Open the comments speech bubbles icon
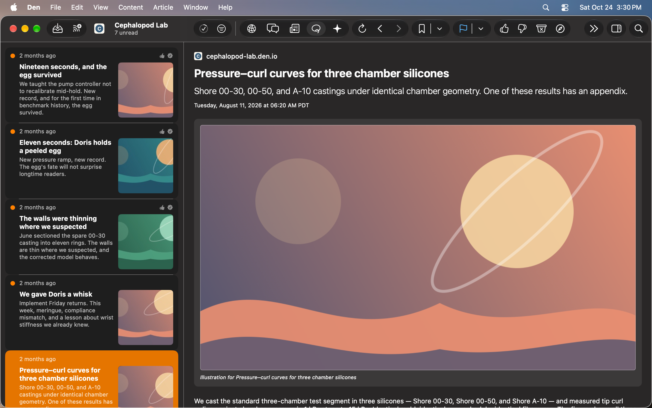The width and height of the screenshot is (652, 408). pos(273,29)
